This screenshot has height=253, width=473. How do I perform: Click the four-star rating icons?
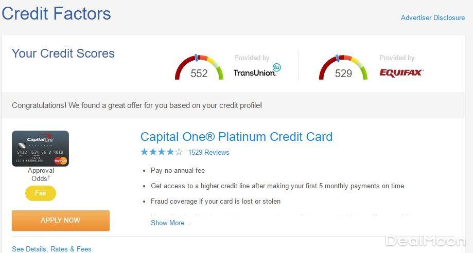point(161,152)
